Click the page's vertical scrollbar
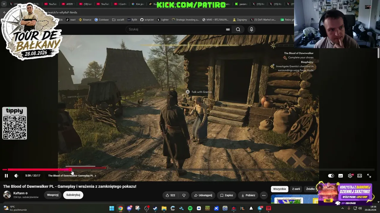The width and height of the screenshot is (380, 213). (379, 53)
